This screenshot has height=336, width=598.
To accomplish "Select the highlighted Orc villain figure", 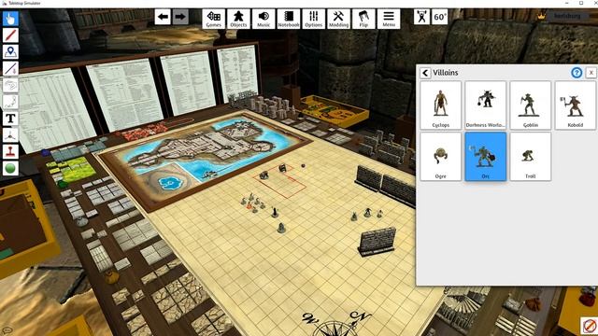I will coord(486,156).
